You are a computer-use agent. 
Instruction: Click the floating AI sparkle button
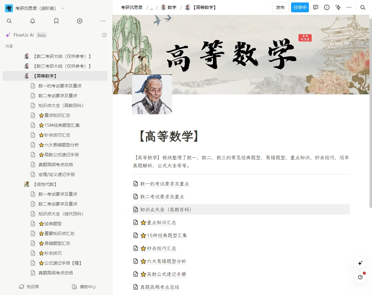pyautogui.click(x=360, y=263)
